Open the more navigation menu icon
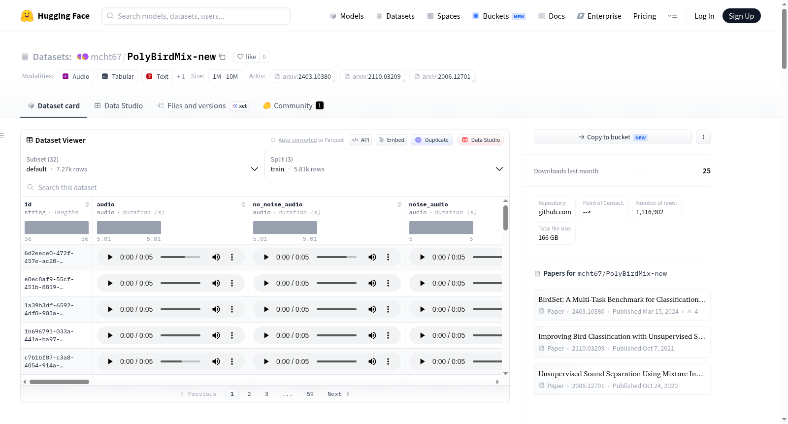This screenshot has width=788, height=424. (x=672, y=16)
